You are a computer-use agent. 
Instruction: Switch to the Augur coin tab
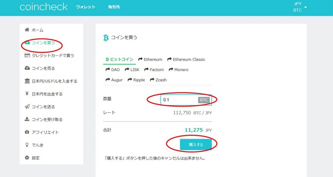click(114, 80)
